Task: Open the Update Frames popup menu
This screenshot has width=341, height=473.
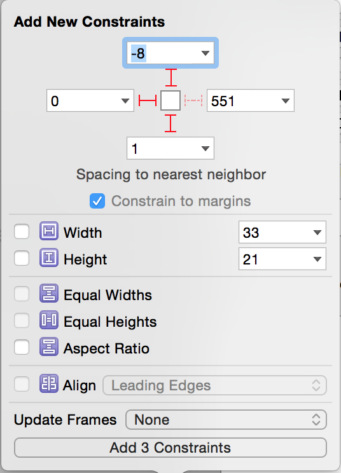Action: tap(226, 420)
